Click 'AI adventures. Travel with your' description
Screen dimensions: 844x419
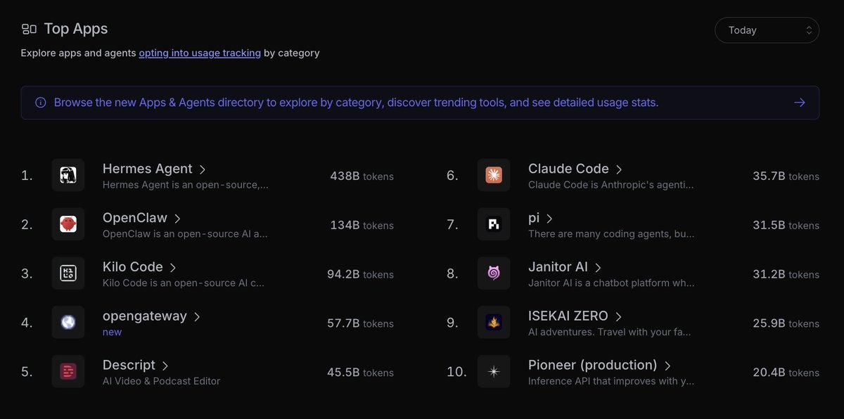(610, 333)
